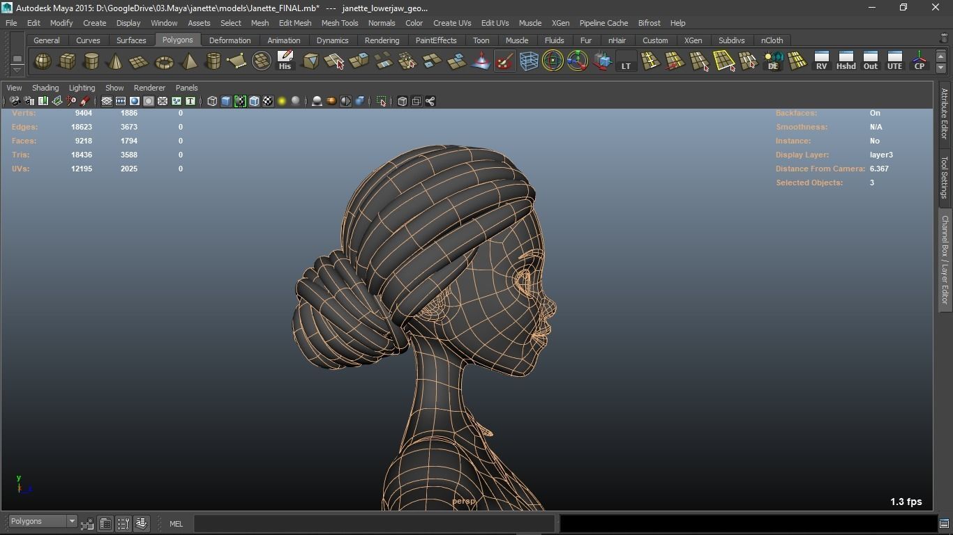Click the DE shelf button
The image size is (953, 535).
pos(773,61)
